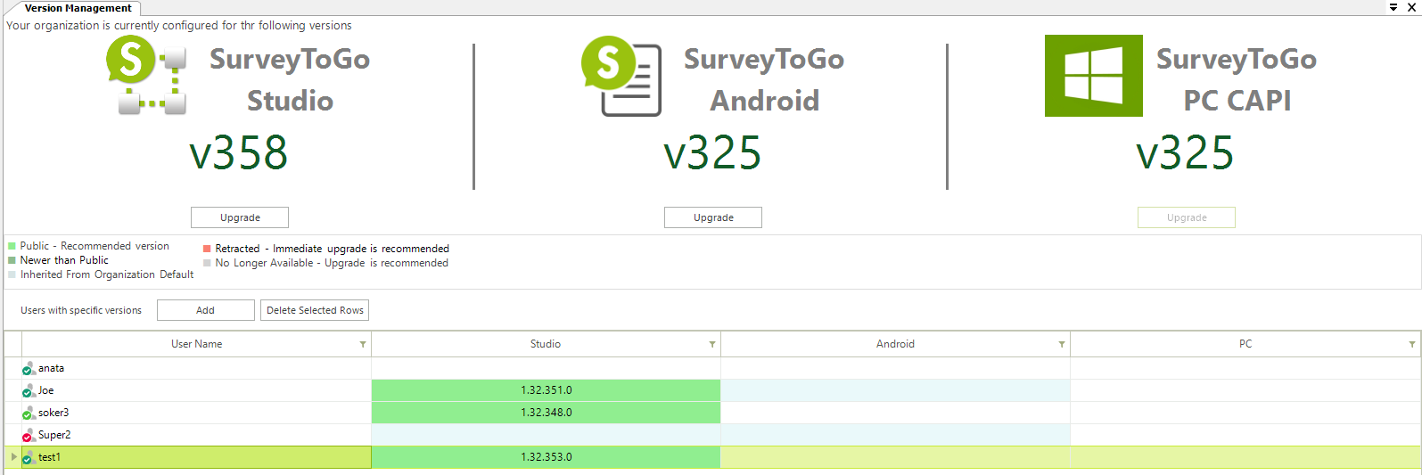Click Studio version cell 1.32.348.0
This screenshot has height=475, width=1422.
[546, 413]
